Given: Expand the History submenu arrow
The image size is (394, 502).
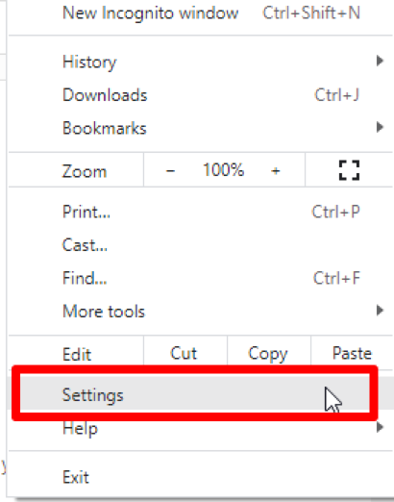Looking at the screenshot, I should point(380,61).
